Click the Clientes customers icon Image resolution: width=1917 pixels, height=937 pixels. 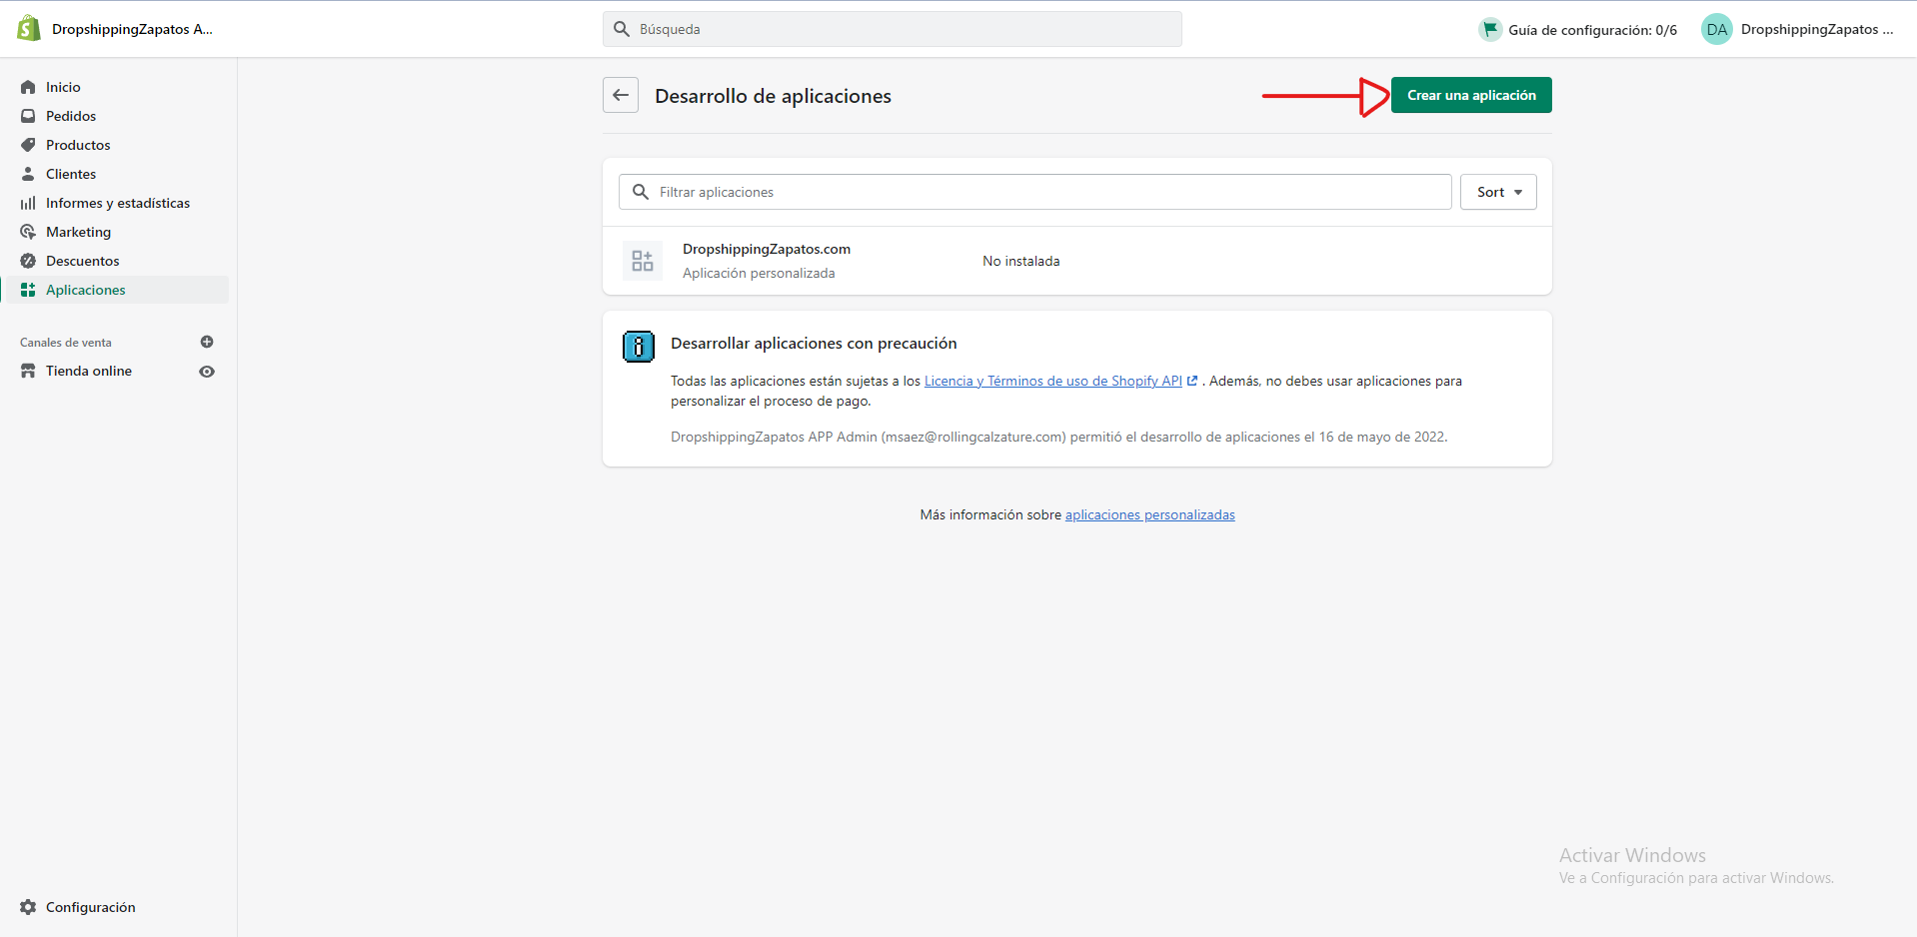[x=28, y=174]
